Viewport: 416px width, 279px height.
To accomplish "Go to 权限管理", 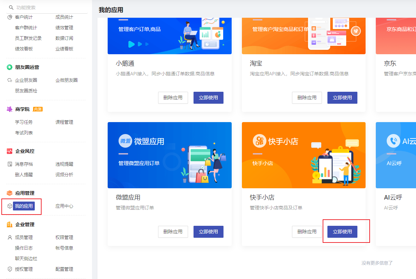I will [x=64, y=237].
